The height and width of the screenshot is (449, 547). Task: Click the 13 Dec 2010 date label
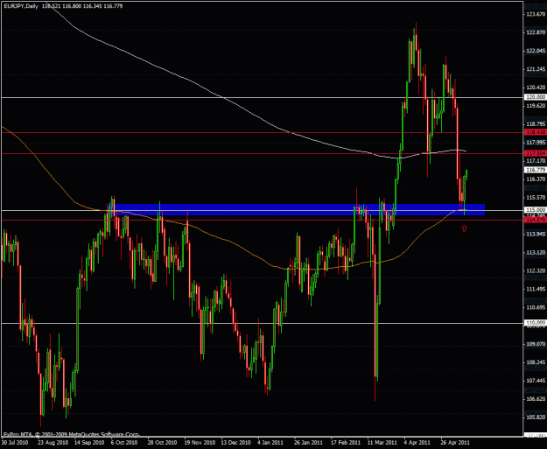tap(235, 443)
